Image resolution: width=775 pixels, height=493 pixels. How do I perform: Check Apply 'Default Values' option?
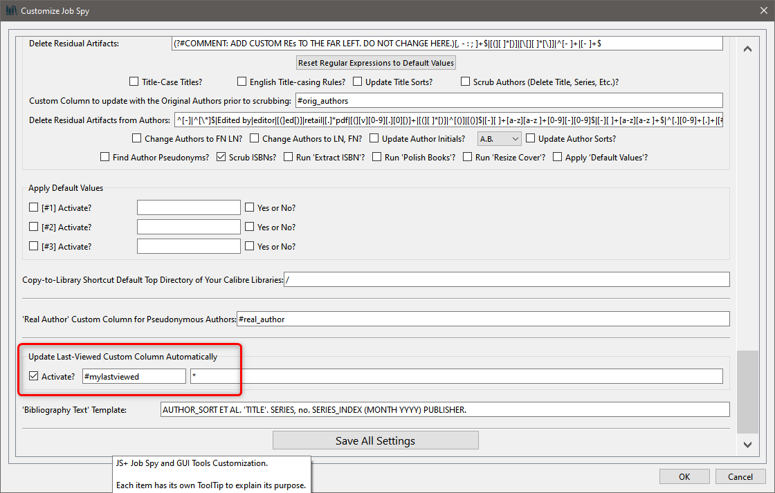click(x=557, y=157)
